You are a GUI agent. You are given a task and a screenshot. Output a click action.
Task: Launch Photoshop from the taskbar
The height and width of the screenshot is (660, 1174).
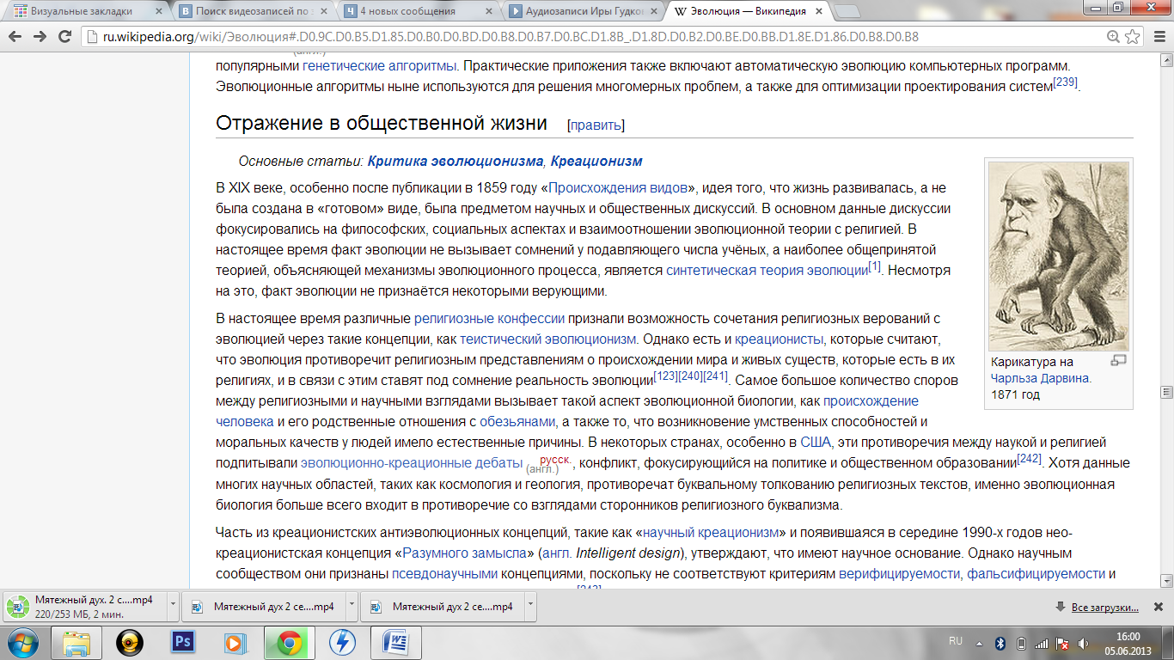[182, 643]
